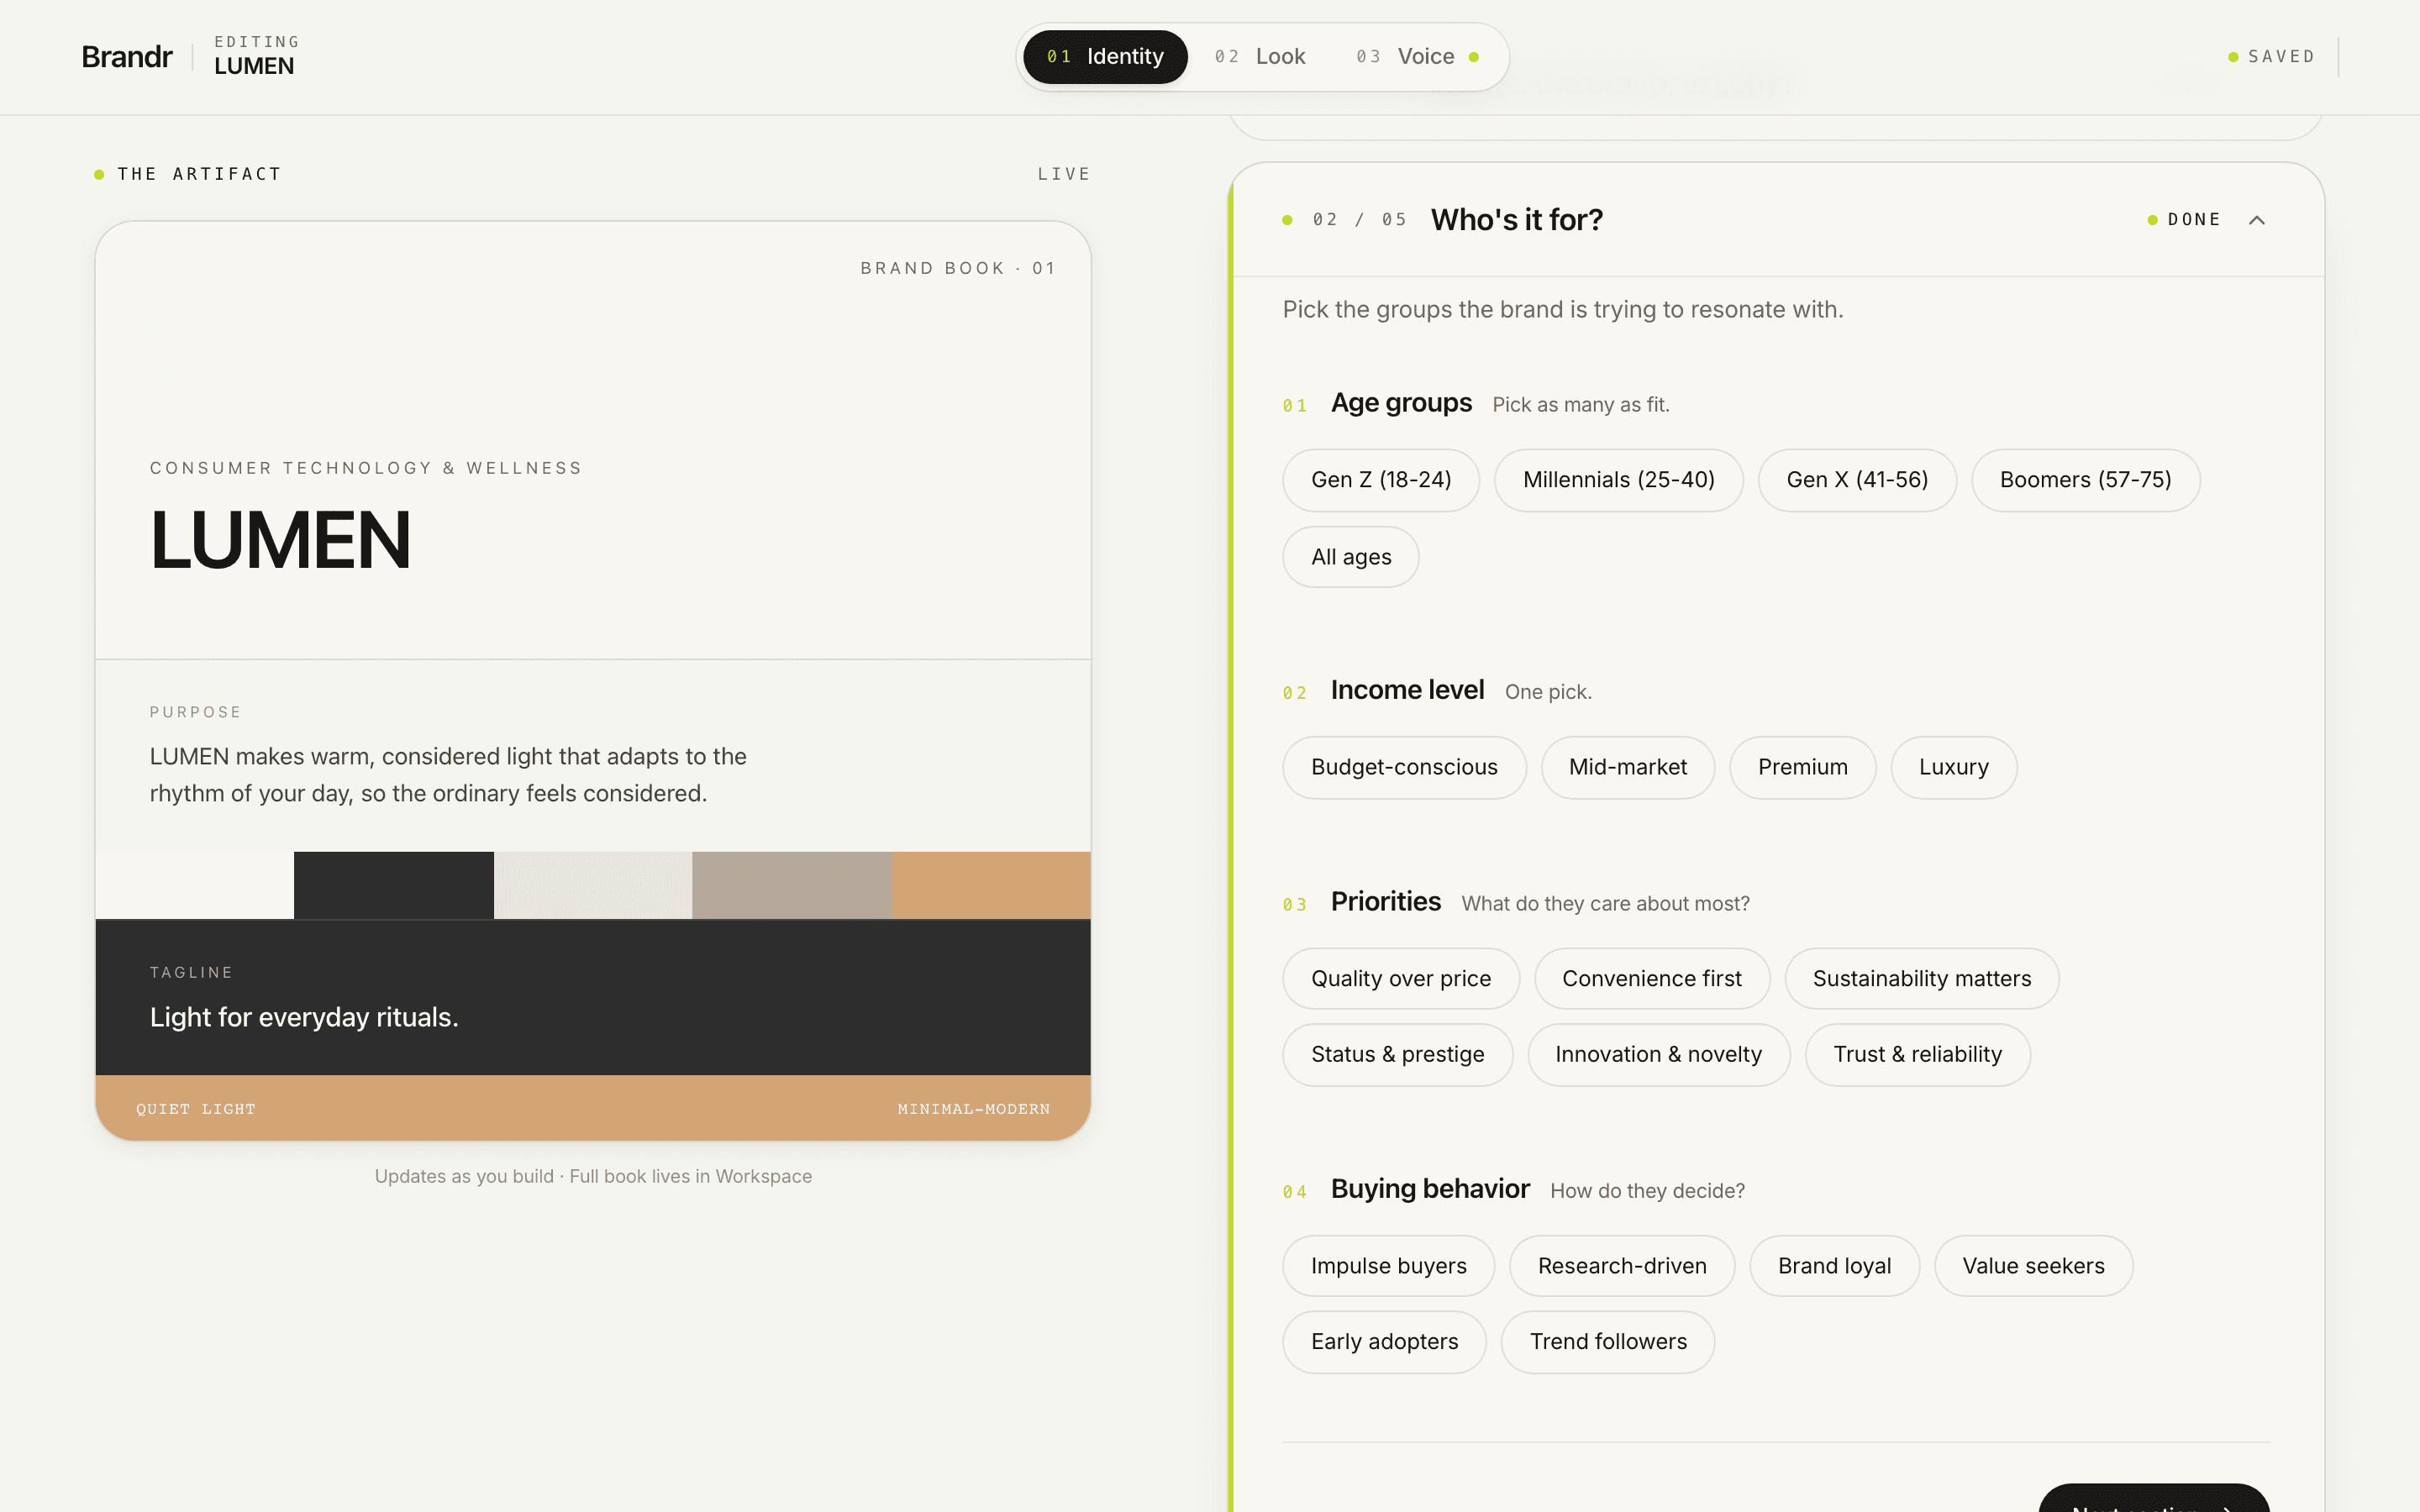This screenshot has width=2420, height=1512.
Task: Toggle Trust & reliability priority
Action: (1917, 1055)
